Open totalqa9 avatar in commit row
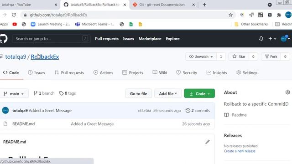 (x=5, y=110)
